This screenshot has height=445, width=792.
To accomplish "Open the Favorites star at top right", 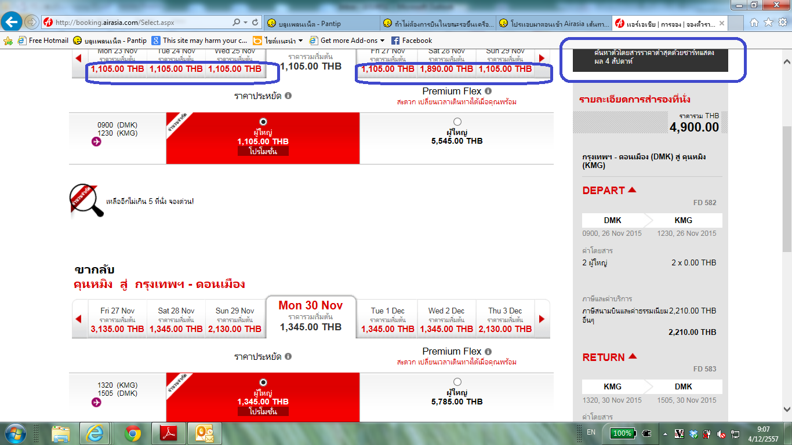I will pos(768,23).
